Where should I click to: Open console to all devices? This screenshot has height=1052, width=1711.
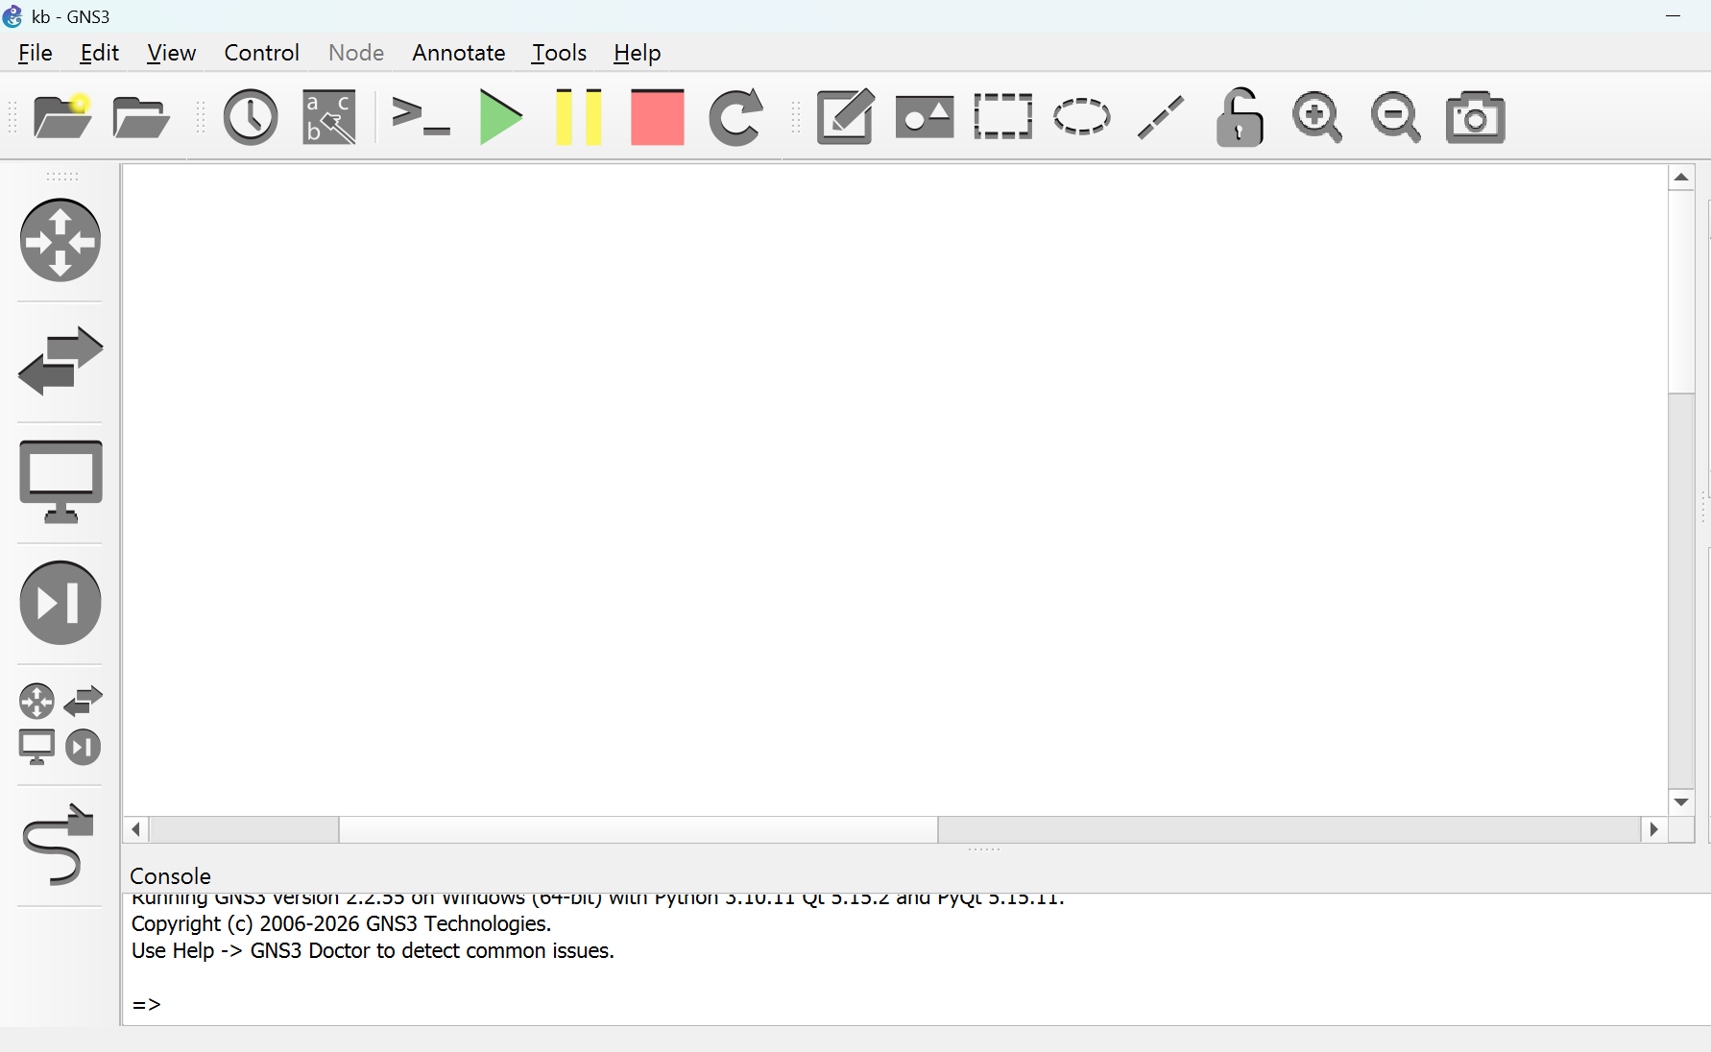point(421,117)
